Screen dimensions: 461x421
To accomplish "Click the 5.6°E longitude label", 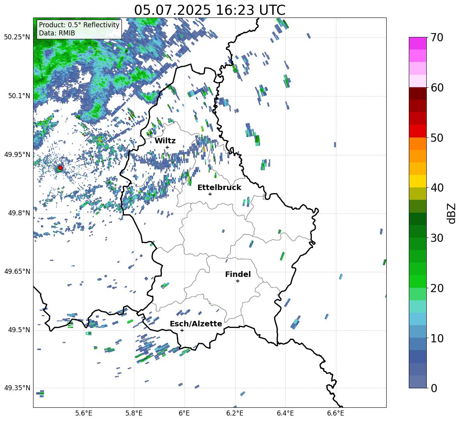I will coord(84,414).
